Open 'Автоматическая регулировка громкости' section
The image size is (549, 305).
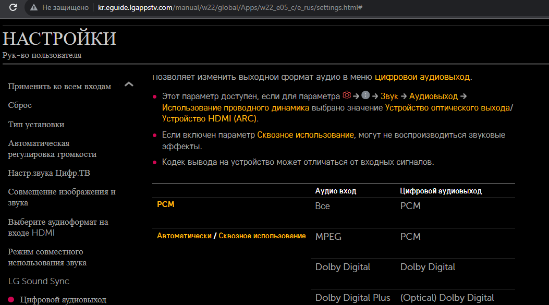tap(52, 149)
